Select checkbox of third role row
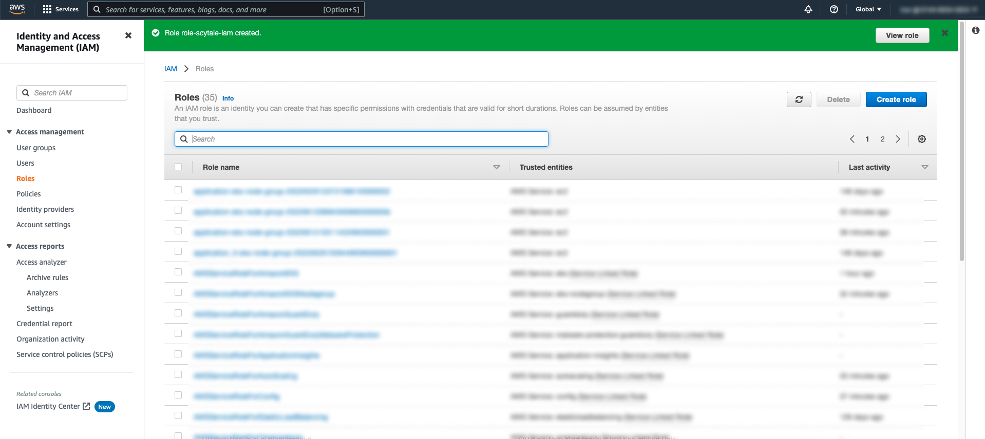 coord(178,231)
